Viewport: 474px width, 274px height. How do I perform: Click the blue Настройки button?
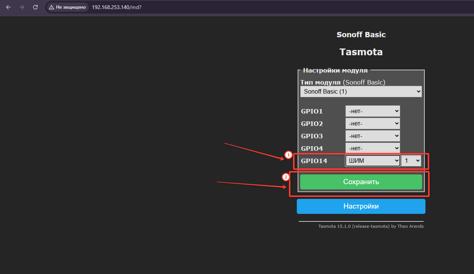tap(361, 206)
